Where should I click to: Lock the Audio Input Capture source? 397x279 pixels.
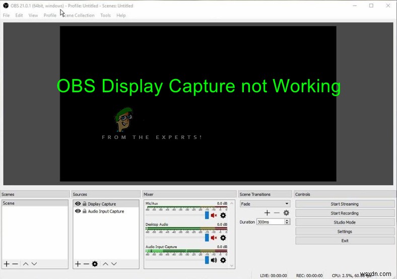84,211
